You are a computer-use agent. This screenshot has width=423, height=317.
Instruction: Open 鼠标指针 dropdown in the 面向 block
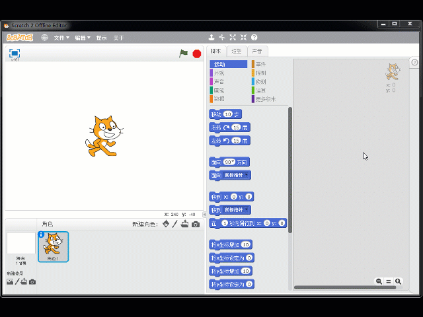[x=236, y=175]
